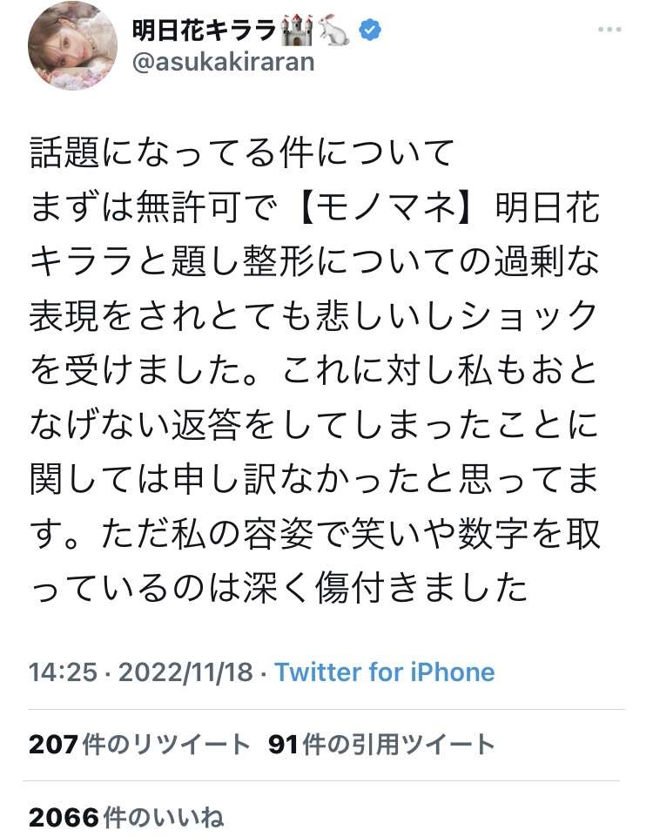The image size is (653, 837).
Task: Click the rabbit emoji beside the name
Action: tap(334, 31)
